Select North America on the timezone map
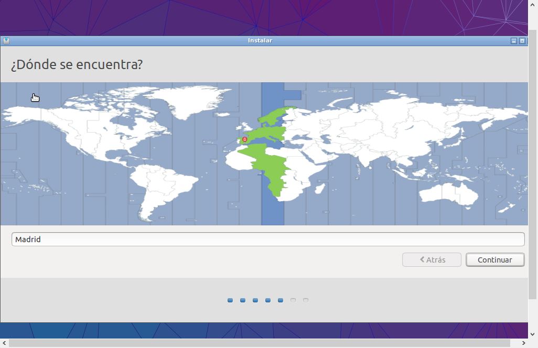 pyautogui.click(x=84, y=131)
